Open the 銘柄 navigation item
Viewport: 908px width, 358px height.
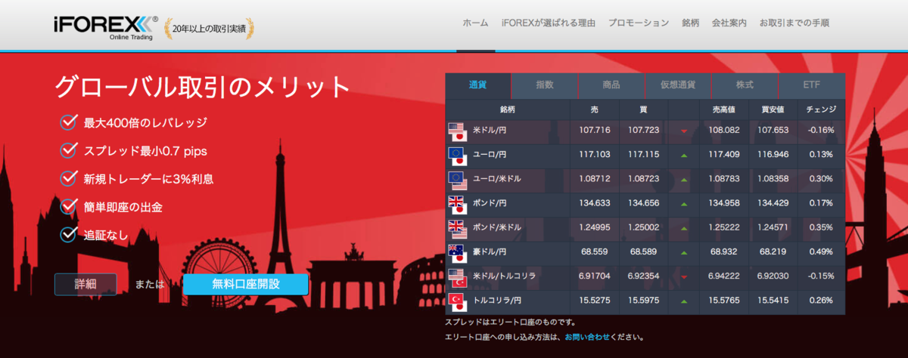point(691,23)
